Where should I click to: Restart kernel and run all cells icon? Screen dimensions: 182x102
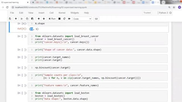point(69,19)
